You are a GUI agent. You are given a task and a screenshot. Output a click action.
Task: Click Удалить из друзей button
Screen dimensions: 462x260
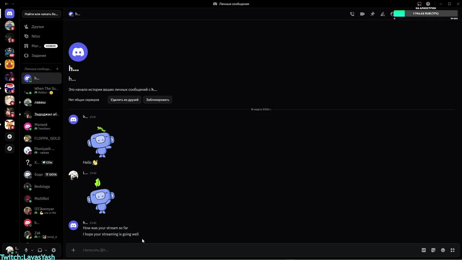click(x=125, y=100)
